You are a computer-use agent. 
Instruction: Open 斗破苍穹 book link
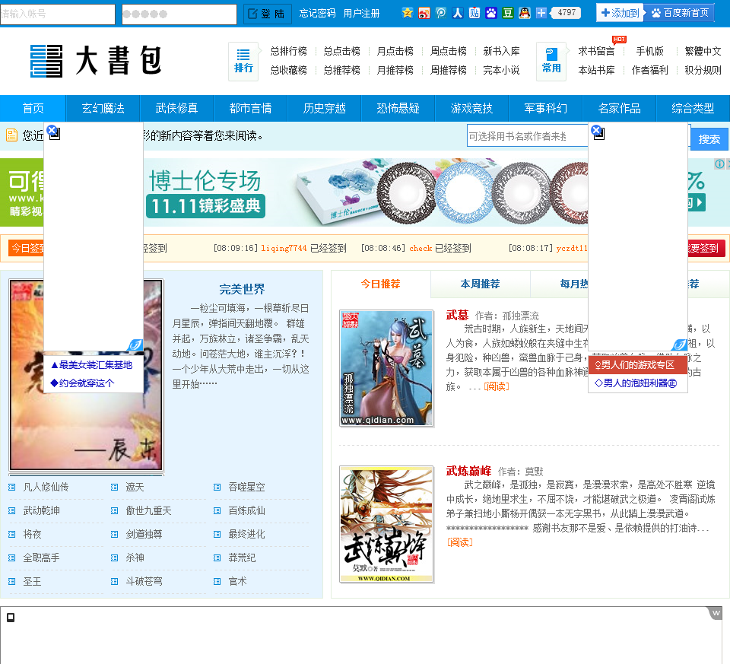click(144, 582)
